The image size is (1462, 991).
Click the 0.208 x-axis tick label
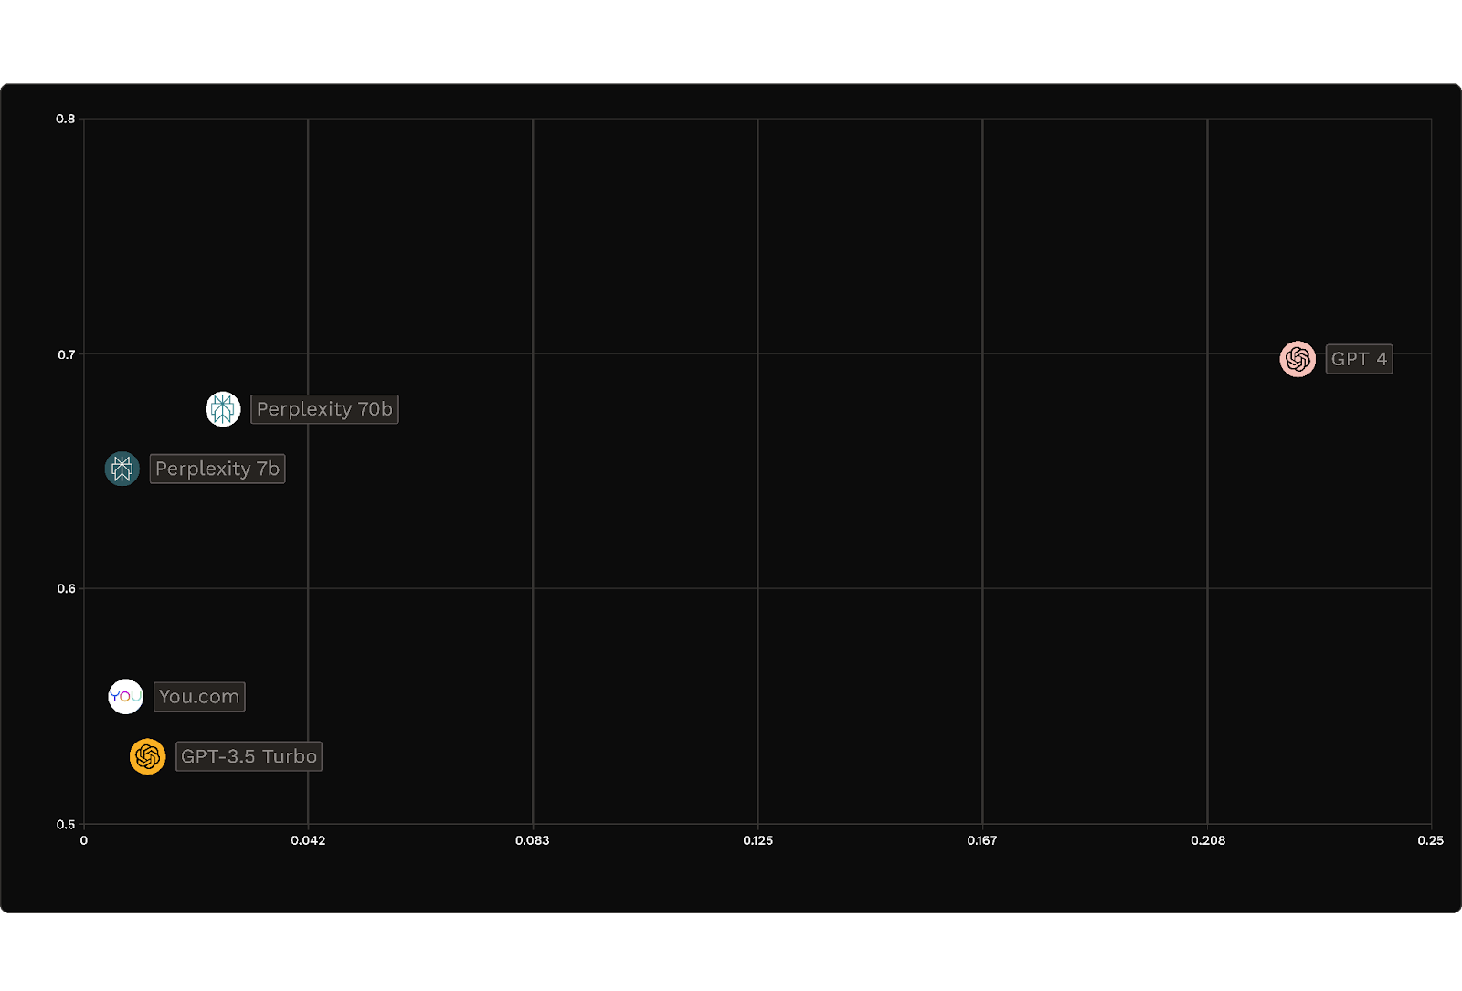[1208, 840]
